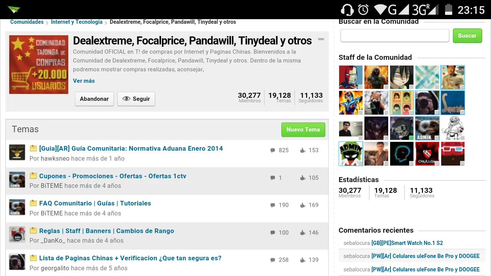Select the Dealextreme, Focalprice breadcrumb entry
This screenshot has height=276, width=491.
[173, 22]
